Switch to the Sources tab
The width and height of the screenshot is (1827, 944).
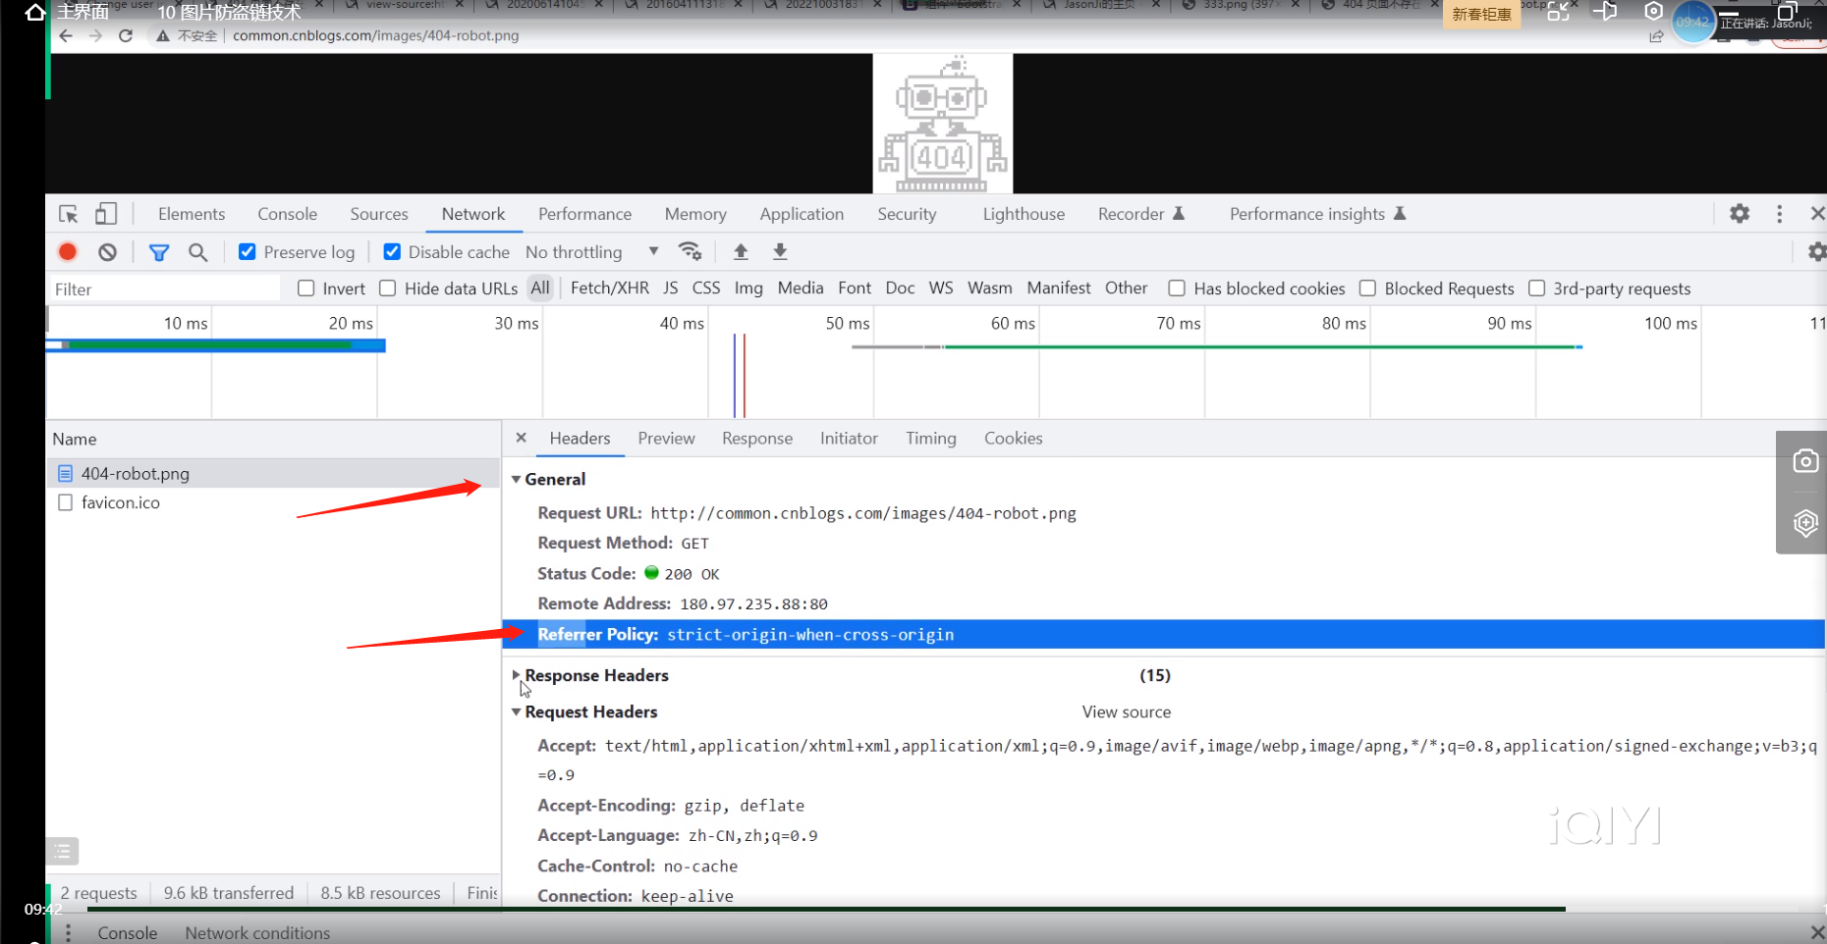pyautogui.click(x=379, y=214)
